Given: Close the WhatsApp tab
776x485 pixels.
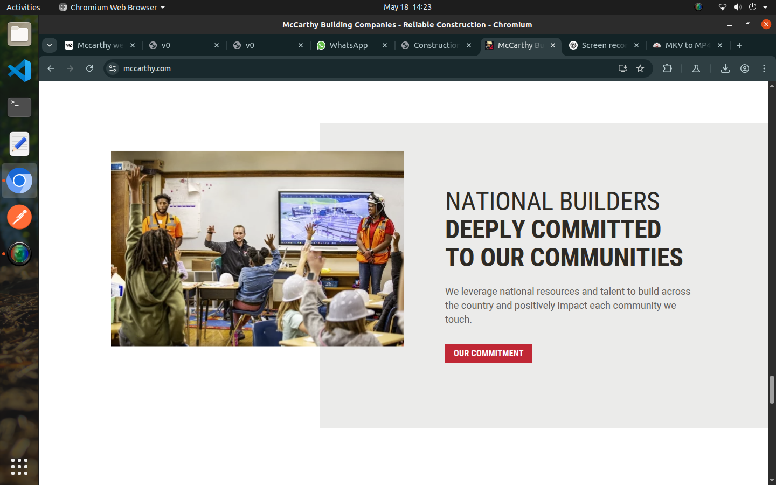Looking at the screenshot, I should click(x=385, y=45).
